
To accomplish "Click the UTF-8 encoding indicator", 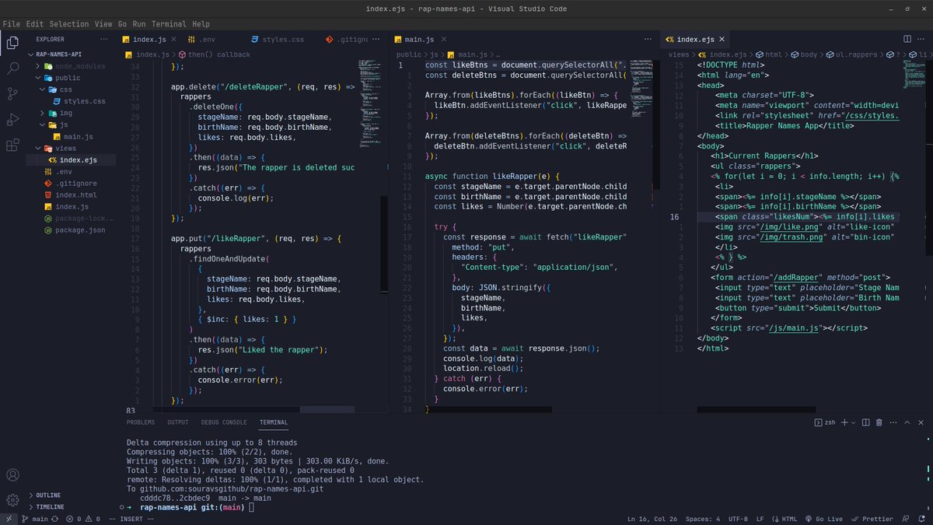I will (x=737, y=519).
